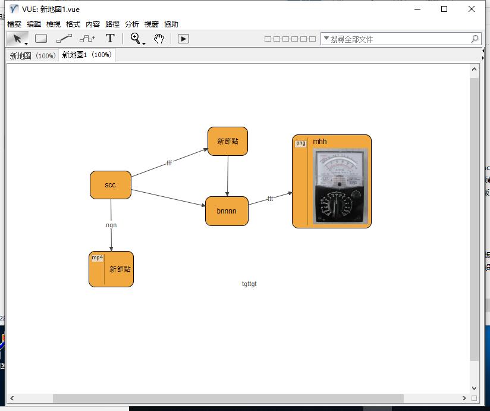Select the hand pan tool
Screen dimensions: 490x411
[x=159, y=39]
